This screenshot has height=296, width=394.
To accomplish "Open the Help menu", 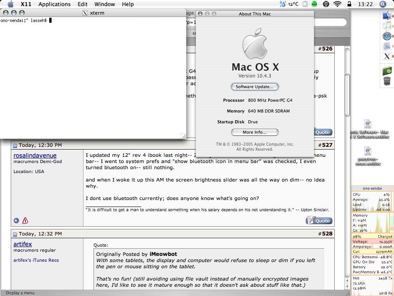I will click(128, 4).
